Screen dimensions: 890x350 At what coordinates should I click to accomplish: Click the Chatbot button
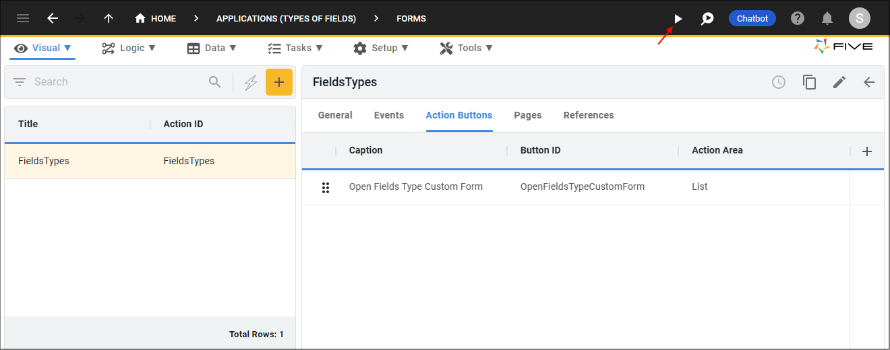[752, 19]
